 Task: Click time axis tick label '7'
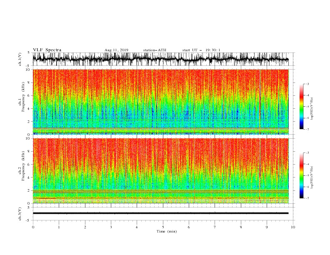[215, 227]
